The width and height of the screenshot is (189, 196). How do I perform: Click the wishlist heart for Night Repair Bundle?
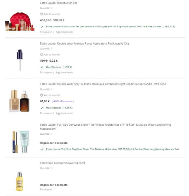click(x=42, y=95)
